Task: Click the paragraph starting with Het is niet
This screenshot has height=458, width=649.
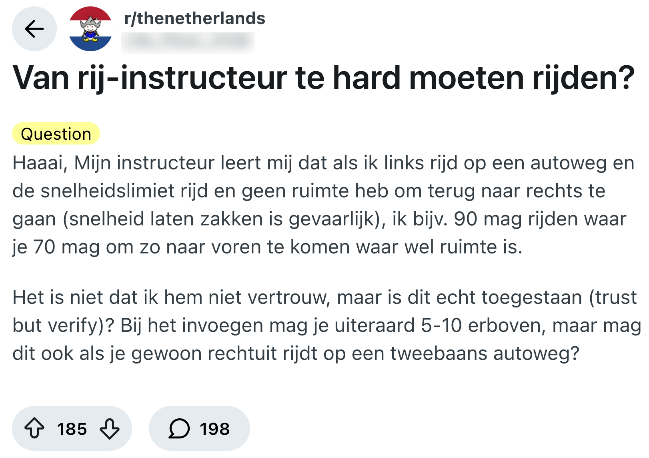Action: [323, 325]
